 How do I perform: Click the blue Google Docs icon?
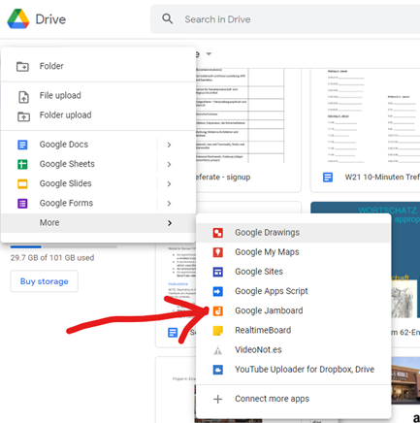(x=22, y=145)
